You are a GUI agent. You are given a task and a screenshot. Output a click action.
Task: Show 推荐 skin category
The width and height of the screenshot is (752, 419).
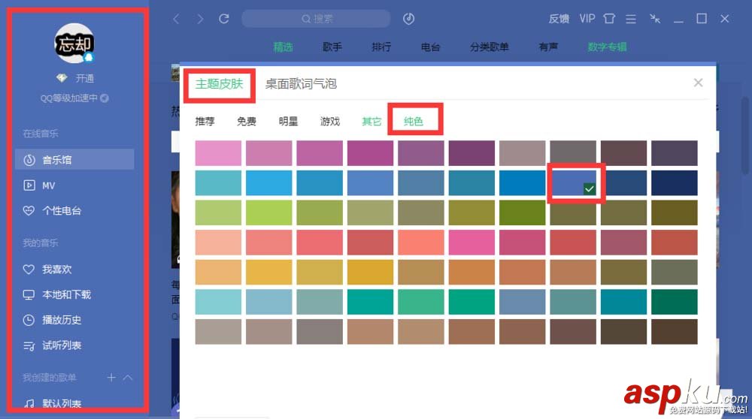(205, 121)
